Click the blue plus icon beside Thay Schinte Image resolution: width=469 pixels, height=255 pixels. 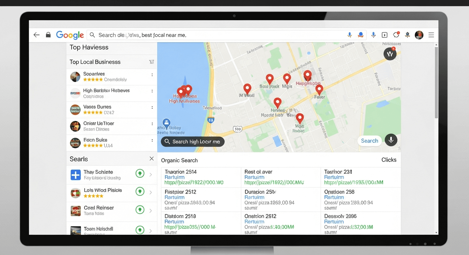pyautogui.click(x=76, y=175)
